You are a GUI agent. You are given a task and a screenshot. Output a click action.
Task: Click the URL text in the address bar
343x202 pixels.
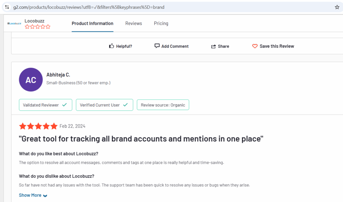[x=89, y=7]
